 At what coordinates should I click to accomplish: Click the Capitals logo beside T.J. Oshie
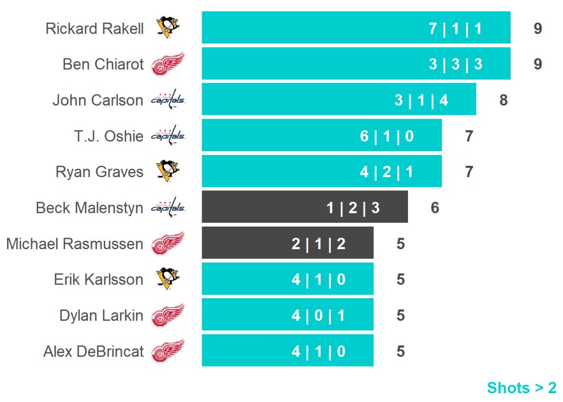pyautogui.click(x=168, y=136)
